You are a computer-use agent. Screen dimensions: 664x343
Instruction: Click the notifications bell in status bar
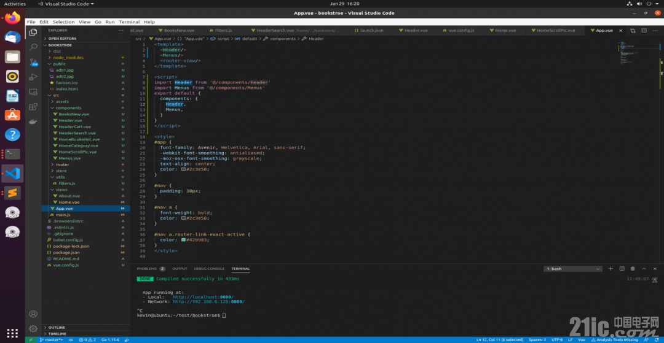(657, 339)
